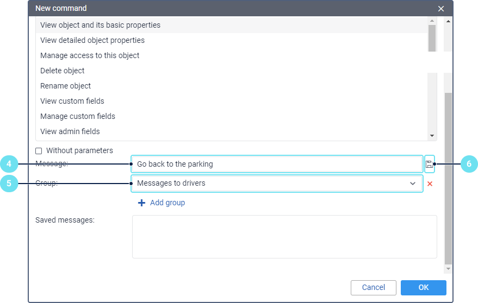The image size is (478, 303).
Task: Cancel the new command dialog
Action: pos(373,288)
